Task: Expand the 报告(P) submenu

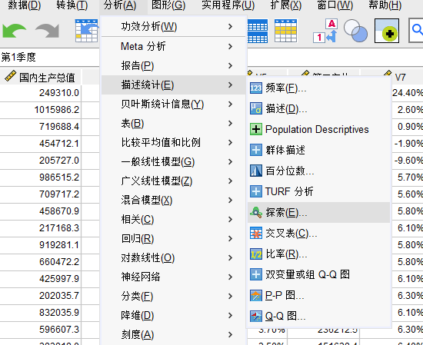Action: (x=174, y=65)
